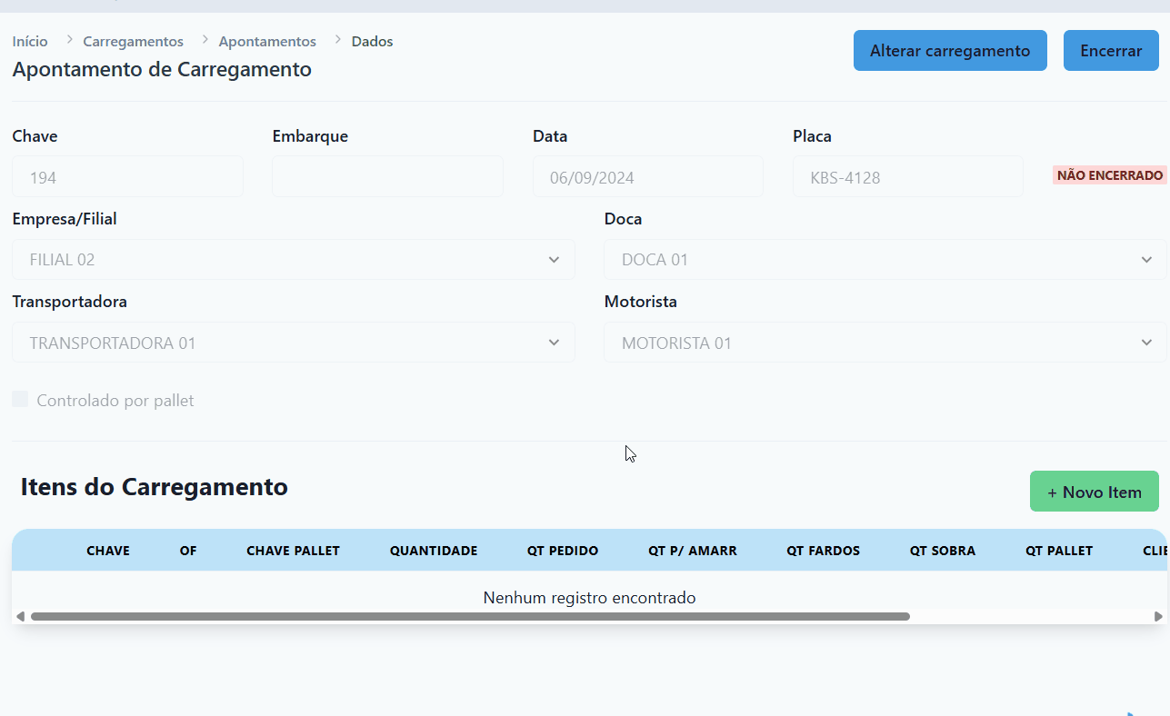The height and width of the screenshot is (716, 1170).
Task: Navigate to Carregamentos breadcrumb link
Action: [133, 41]
